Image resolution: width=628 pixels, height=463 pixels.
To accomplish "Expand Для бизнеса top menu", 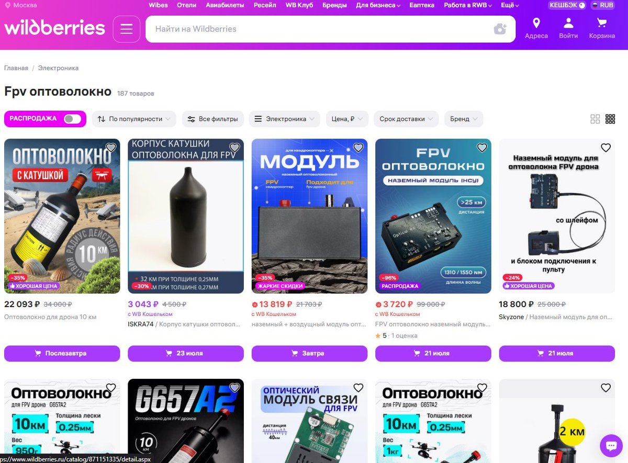I will coord(378,5).
